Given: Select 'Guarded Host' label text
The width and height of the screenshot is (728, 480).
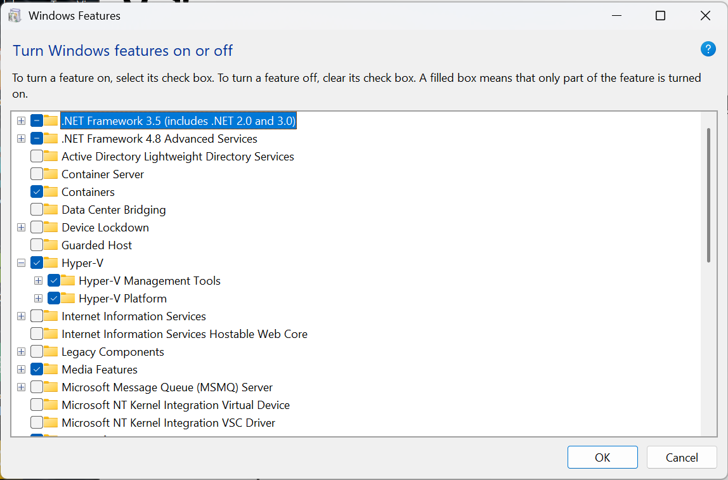Looking at the screenshot, I should pyautogui.click(x=96, y=245).
